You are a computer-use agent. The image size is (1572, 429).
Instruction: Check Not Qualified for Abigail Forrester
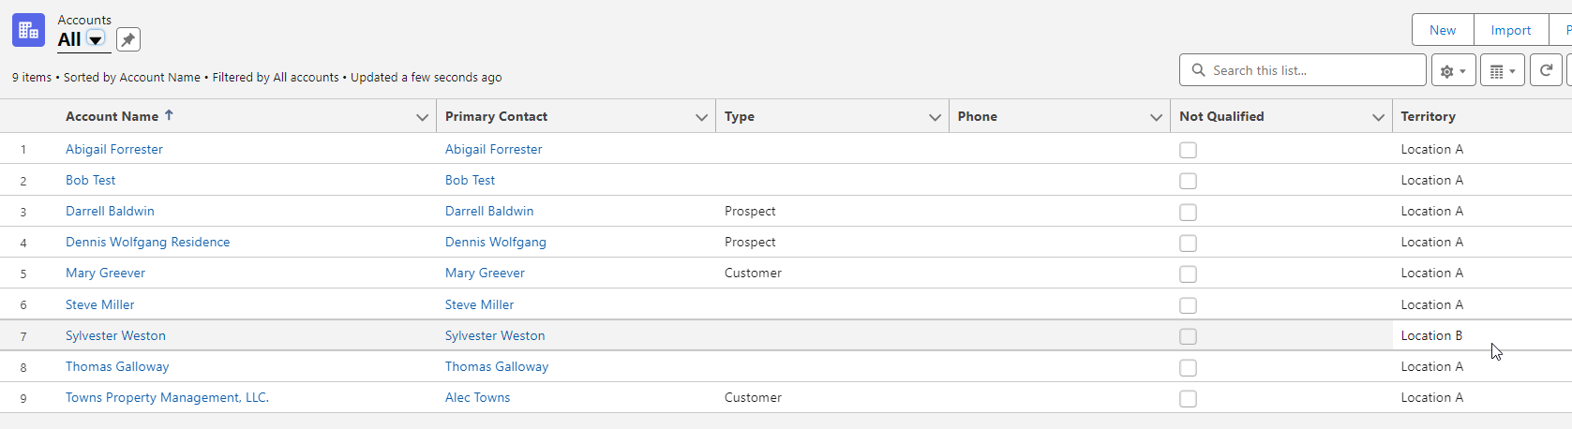(x=1188, y=150)
